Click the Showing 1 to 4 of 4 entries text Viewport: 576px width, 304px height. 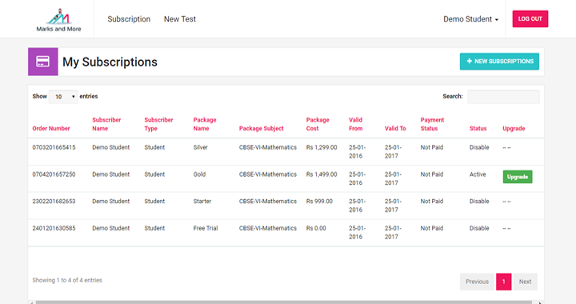point(67,280)
